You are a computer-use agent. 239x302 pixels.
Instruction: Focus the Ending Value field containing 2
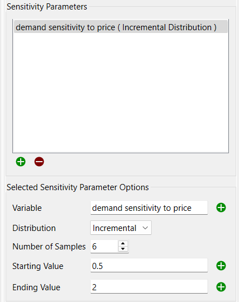pyautogui.click(x=149, y=287)
